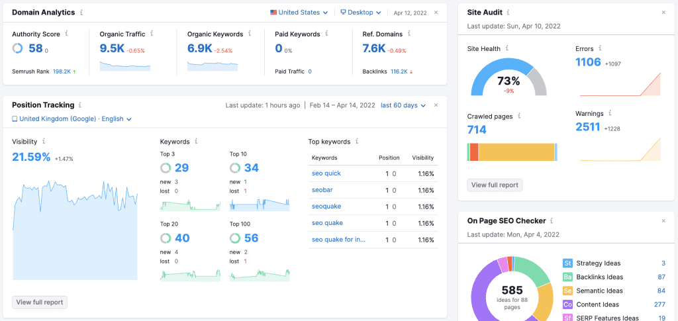This screenshot has width=678, height=321.
Task: Click the Authority Score ring icon
Action: (17, 48)
